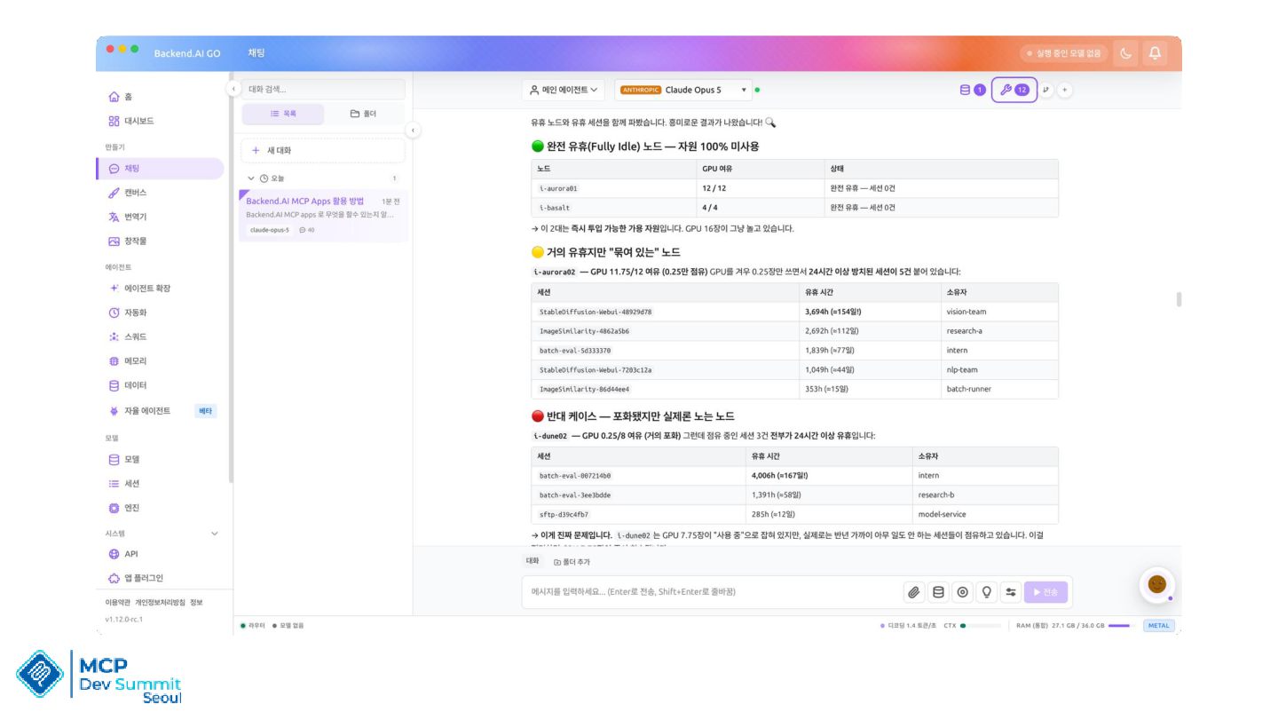Open the data sources button showing 1
The height and width of the screenshot is (720, 1278).
pyautogui.click(x=973, y=90)
